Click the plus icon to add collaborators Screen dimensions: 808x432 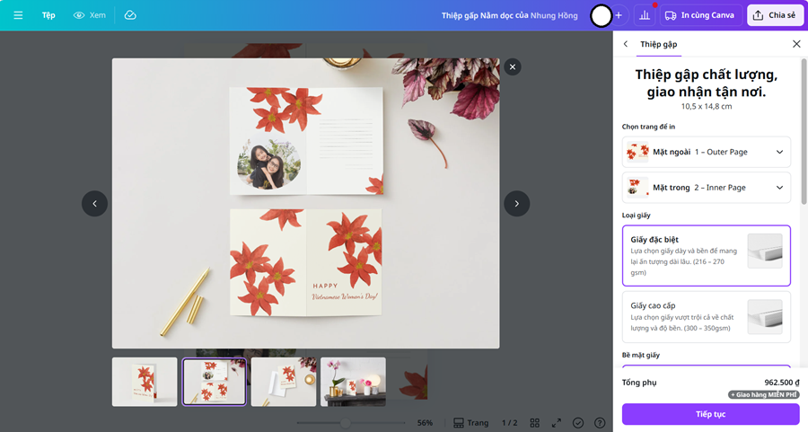click(619, 15)
